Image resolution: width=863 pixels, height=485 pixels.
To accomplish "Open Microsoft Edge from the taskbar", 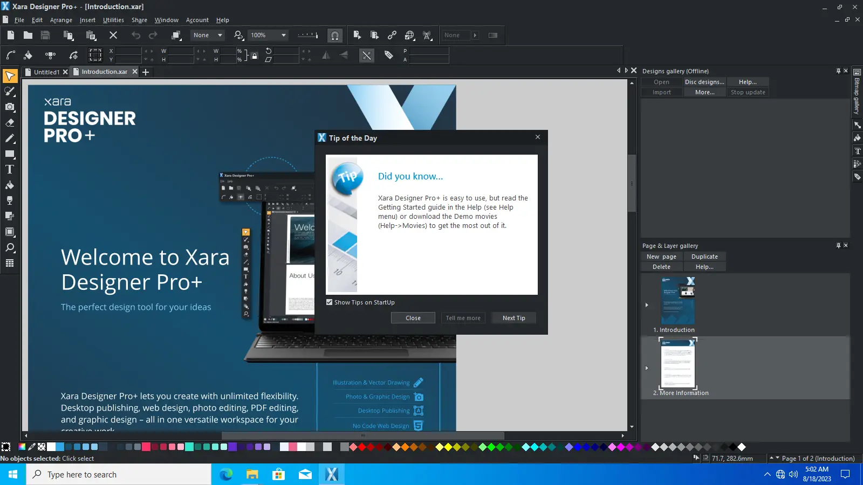I will coord(226,474).
